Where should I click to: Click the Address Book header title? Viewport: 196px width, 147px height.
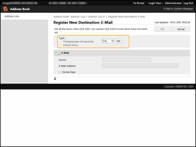pos(20,9)
